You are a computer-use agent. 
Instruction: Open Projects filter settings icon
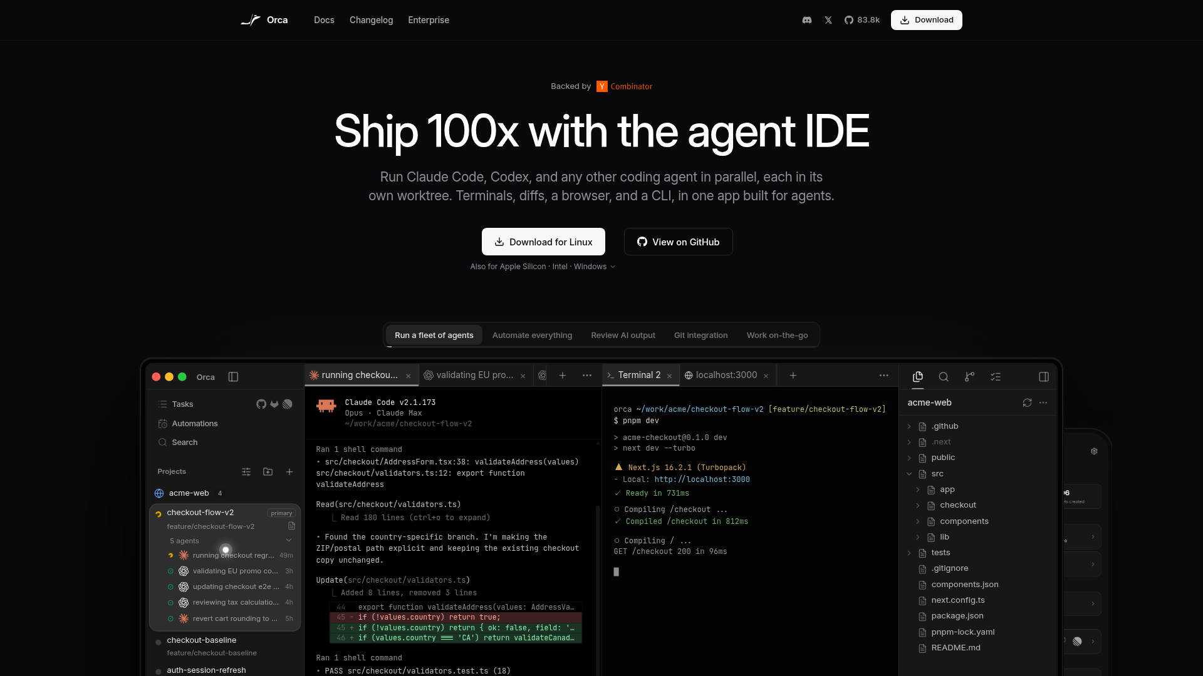tap(246, 472)
